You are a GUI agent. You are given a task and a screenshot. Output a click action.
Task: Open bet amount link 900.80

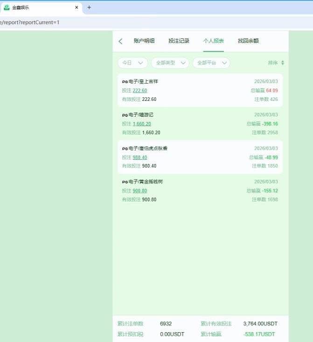(x=140, y=191)
